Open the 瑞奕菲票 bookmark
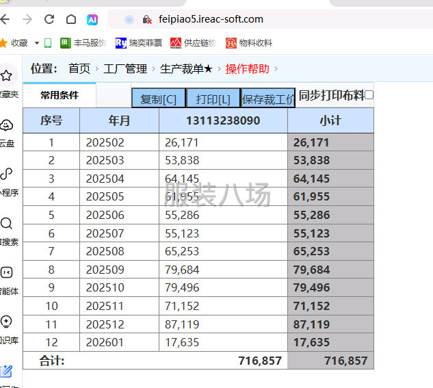This screenshot has width=433, height=388. 139,43
